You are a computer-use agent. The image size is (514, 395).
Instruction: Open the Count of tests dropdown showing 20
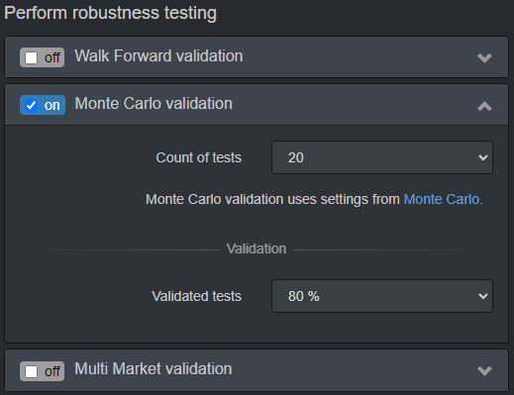coord(382,157)
